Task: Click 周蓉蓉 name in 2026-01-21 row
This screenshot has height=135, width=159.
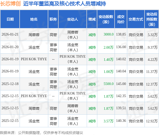Action: pyautogui.click(x=34, y=35)
